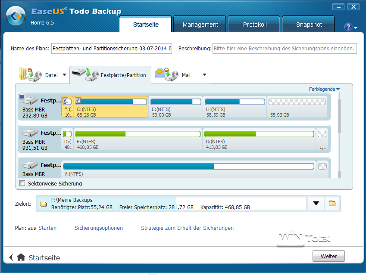Click the Mail backup envelope icon

coord(166,74)
